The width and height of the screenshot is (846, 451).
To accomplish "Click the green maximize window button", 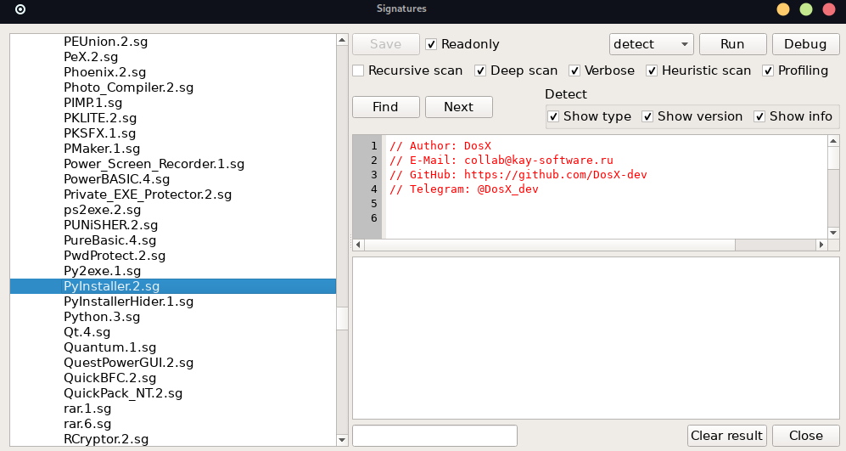I will (x=806, y=9).
